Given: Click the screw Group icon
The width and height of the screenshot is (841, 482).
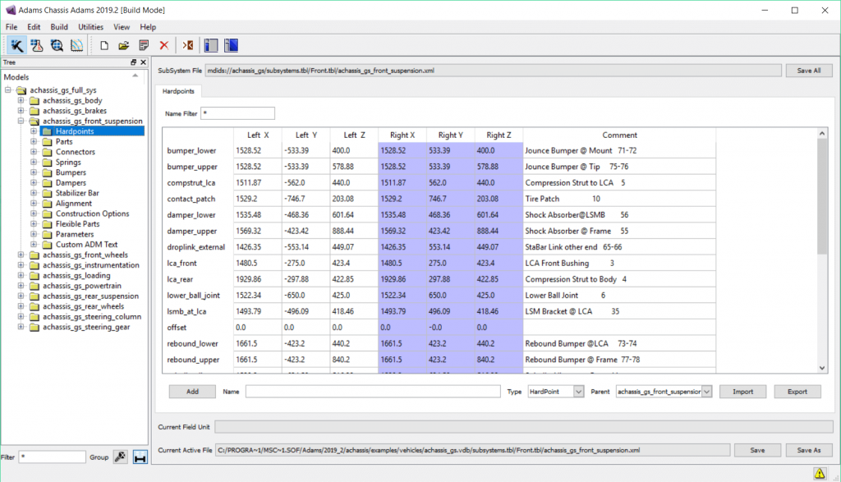Looking at the screenshot, I should pos(120,457).
